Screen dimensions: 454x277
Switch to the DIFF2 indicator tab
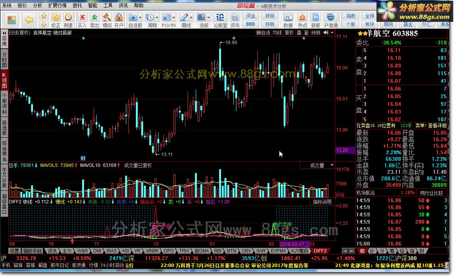point(320,251)
